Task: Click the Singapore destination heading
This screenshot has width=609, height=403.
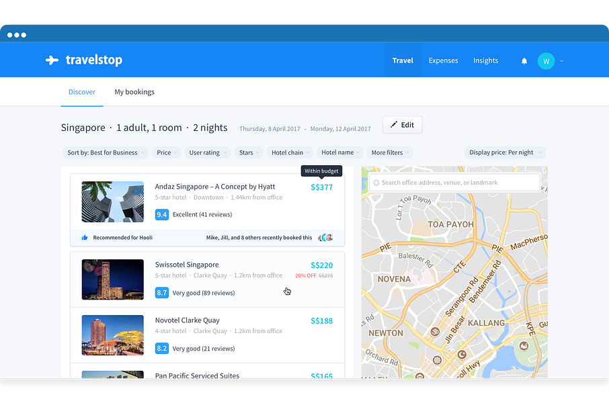Action: (83, 128)
